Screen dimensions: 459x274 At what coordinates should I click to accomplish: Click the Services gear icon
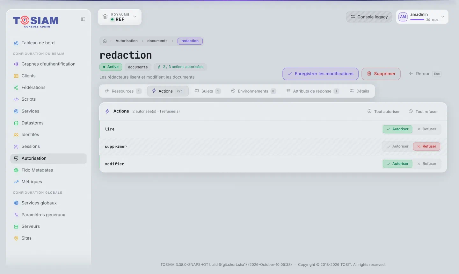(x=16, y=111)
